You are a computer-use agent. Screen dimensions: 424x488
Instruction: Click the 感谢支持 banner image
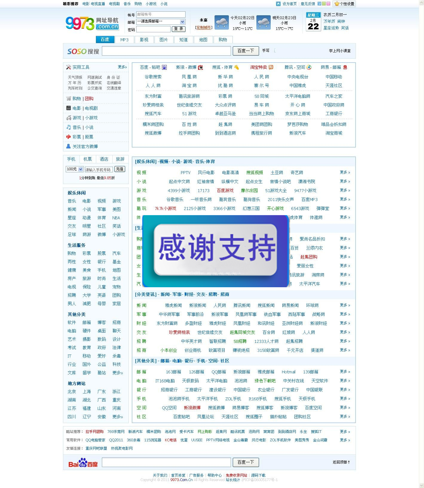tap(216, 251)
